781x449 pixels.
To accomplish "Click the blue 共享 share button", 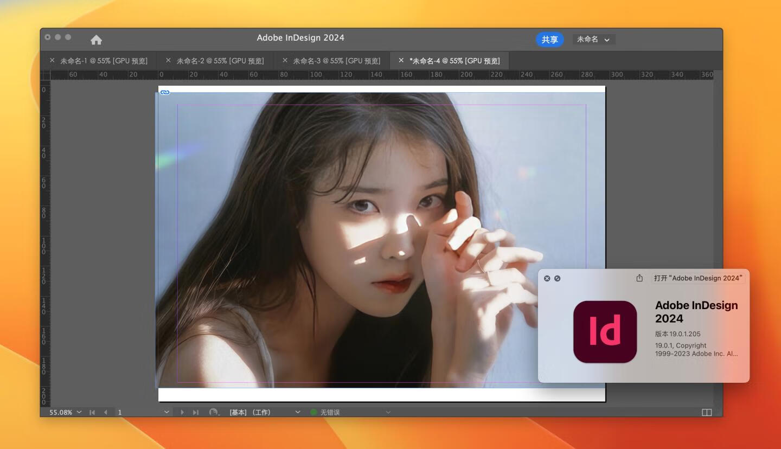I will click(x=549, y=40).
